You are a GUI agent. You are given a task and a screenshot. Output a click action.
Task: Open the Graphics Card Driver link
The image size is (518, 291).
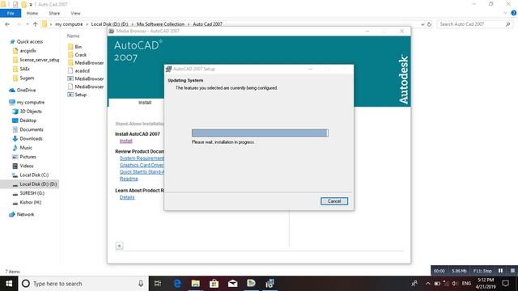142,165
